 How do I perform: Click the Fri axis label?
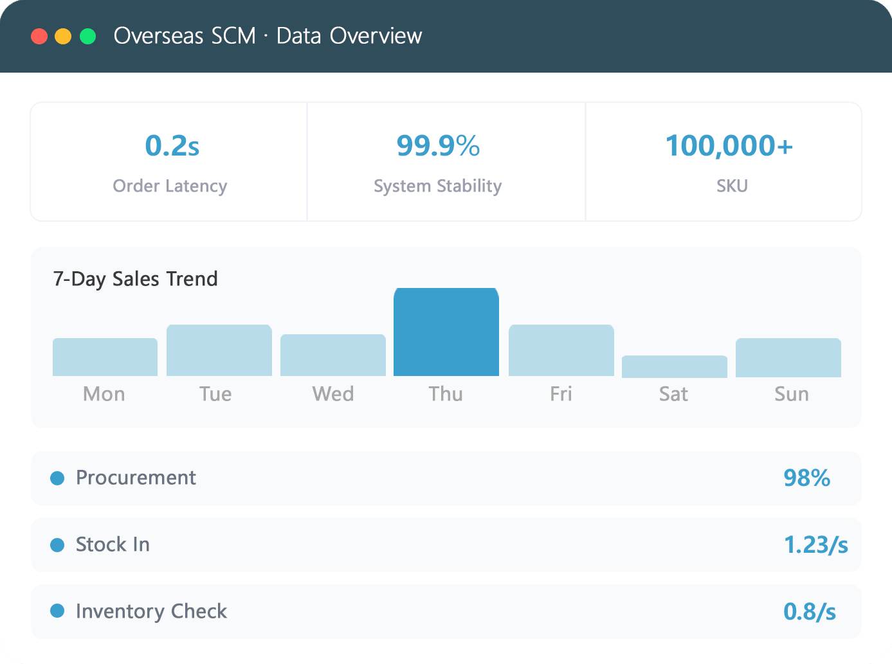point(561,394)
